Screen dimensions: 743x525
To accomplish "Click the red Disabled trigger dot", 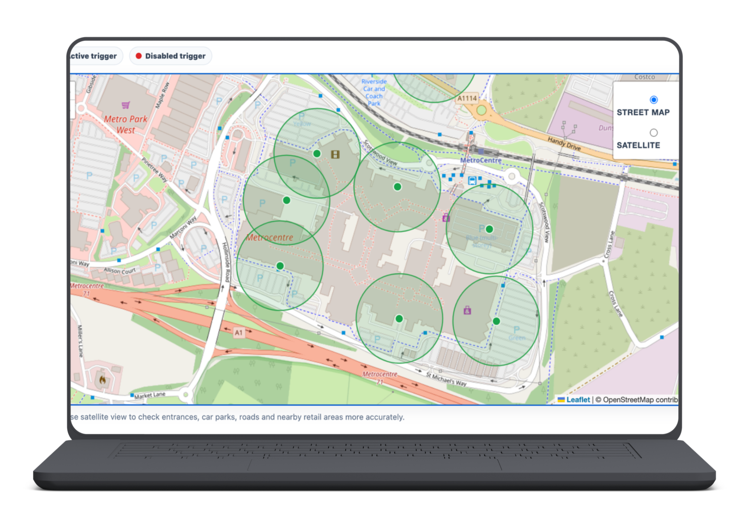I will click(139, 56).
